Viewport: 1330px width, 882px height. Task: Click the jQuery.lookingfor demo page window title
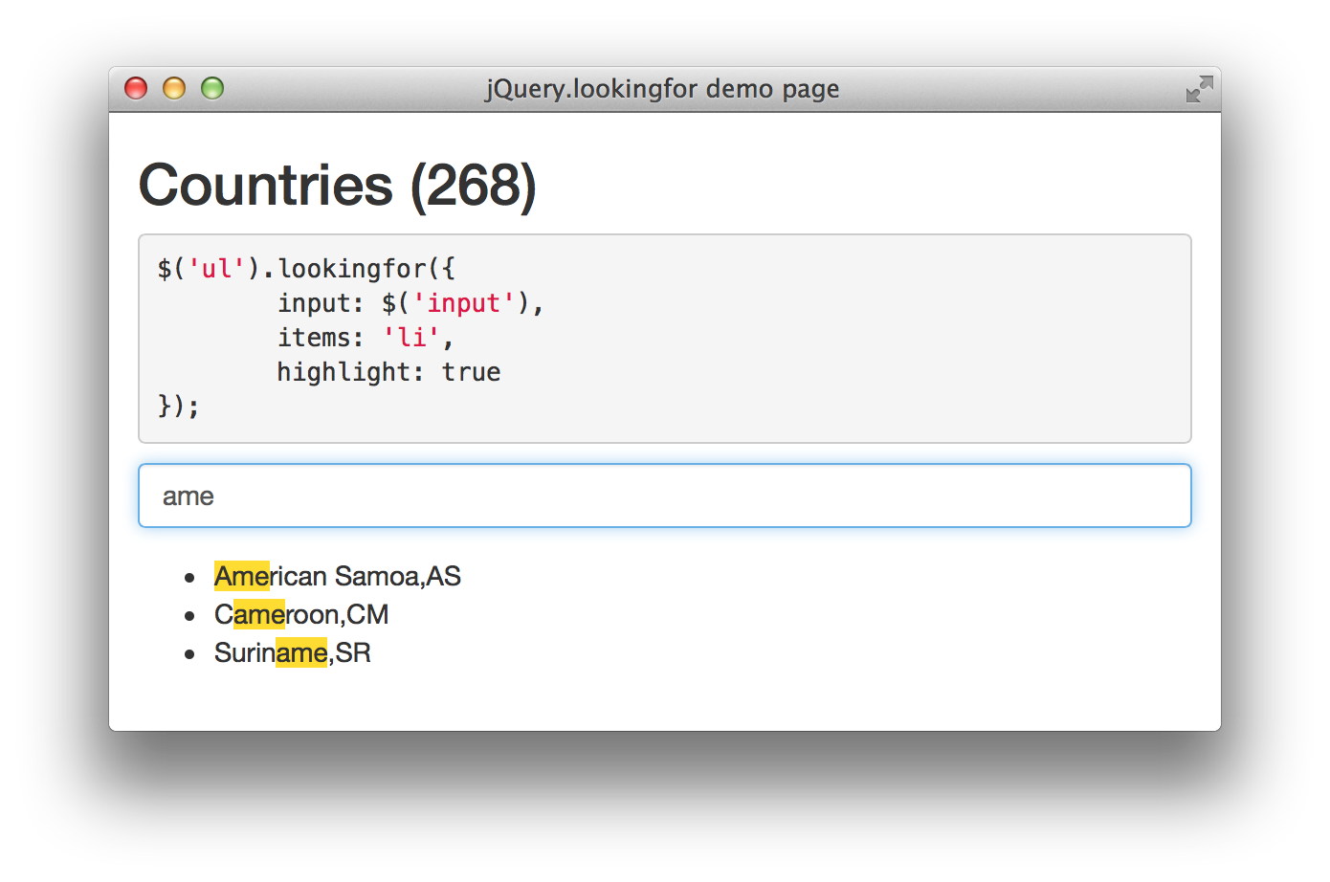click(x=662, y=89)
